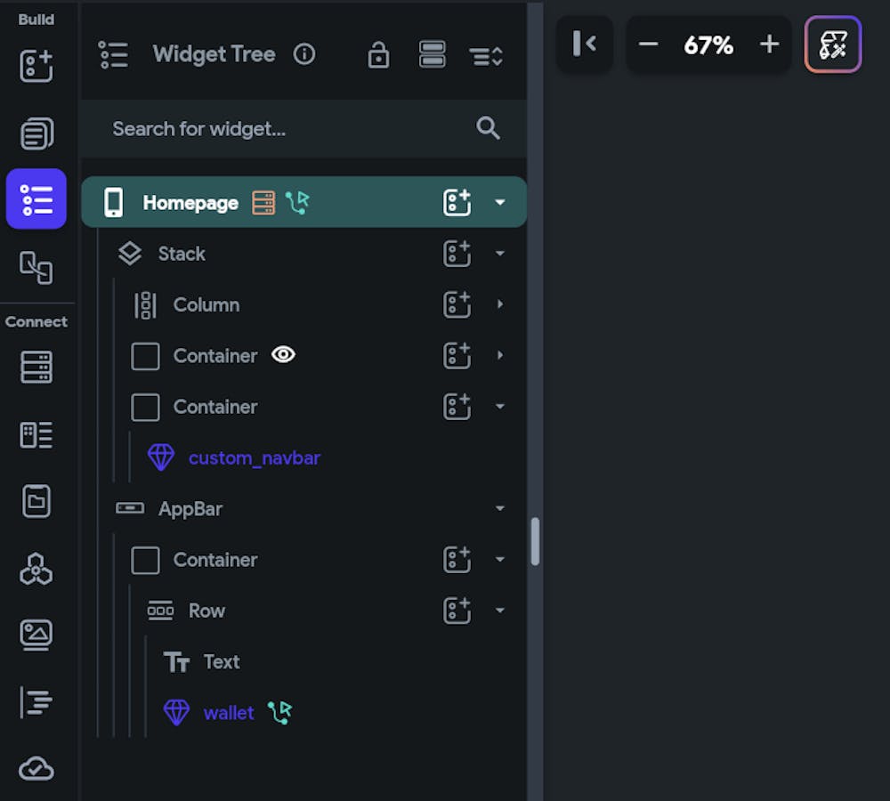Screen dimensions: 890x801
Task: Open the Storyboard view icon
Action: 36,266
